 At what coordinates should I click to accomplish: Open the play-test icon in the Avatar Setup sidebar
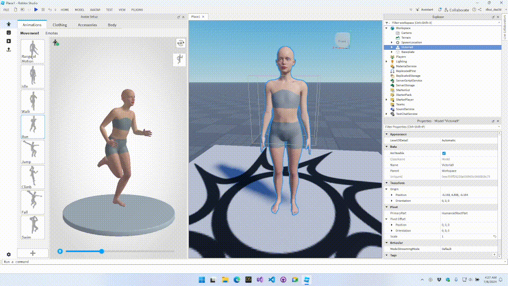click(x=9, y=41)
